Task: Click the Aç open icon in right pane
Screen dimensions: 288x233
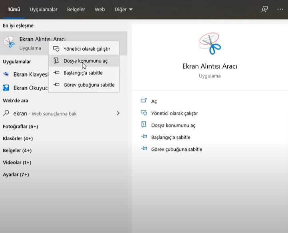Action: pyautogui.click(x=144, y=100)
